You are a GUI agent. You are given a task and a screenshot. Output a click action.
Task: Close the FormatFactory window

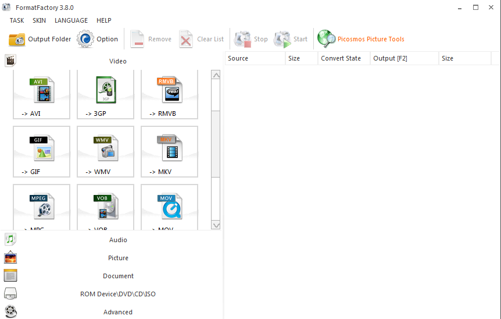(491, 8)
